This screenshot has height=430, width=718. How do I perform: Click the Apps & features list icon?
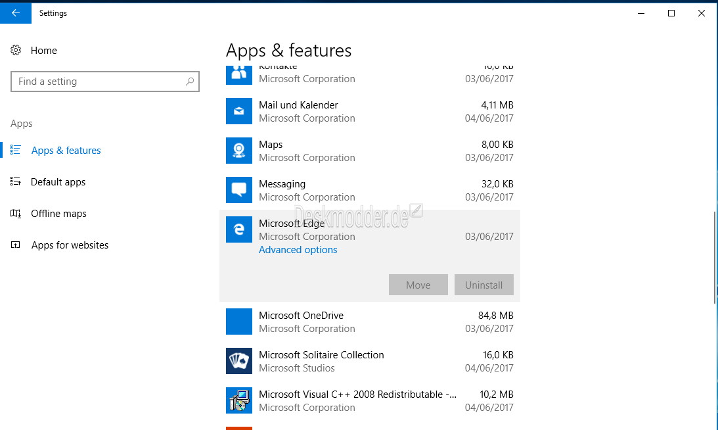[16, 150]
